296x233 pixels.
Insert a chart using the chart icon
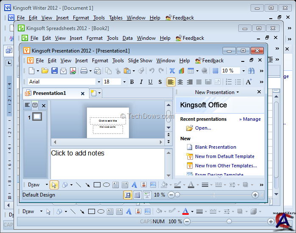pos(182,71)
